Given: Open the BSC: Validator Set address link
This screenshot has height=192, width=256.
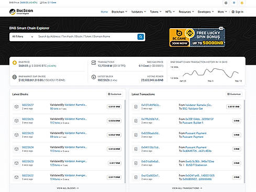Looking at the screenshot, I should (x=193, y=109).
